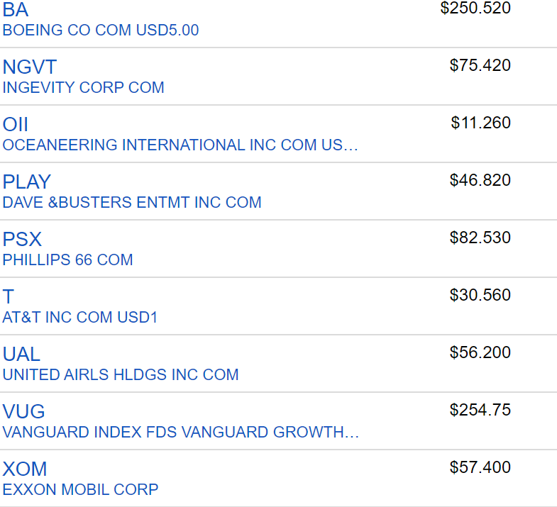The height and width of the screenshot is (507, 557).
Task: Open the XOM ticker symbol link
Action: click(x=25, y=469)
